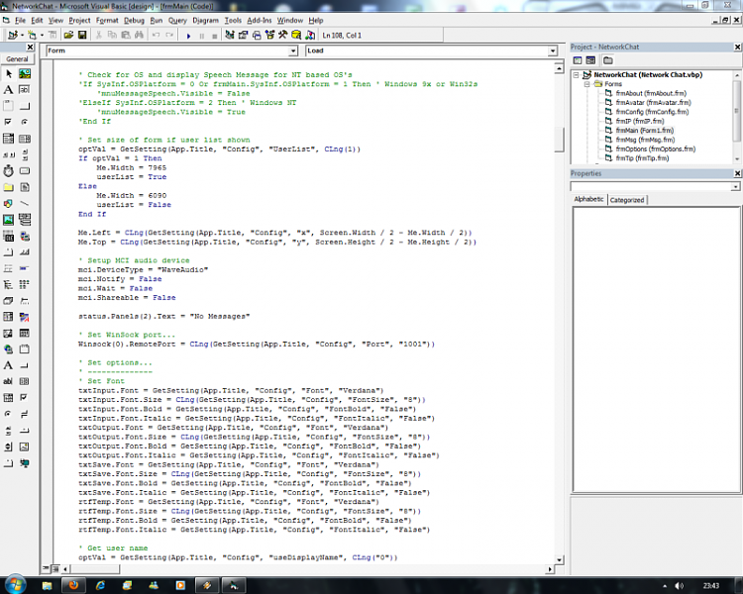
Task: Select frmMain (Form1.frm) in project tree
Action: [x=645, y=131]
